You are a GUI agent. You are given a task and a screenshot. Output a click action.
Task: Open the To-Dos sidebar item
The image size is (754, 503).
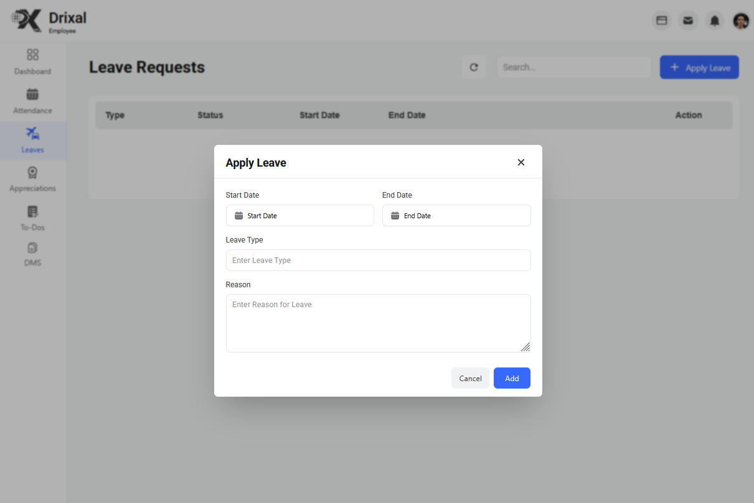pyautogui.click(x=32, y=218)
